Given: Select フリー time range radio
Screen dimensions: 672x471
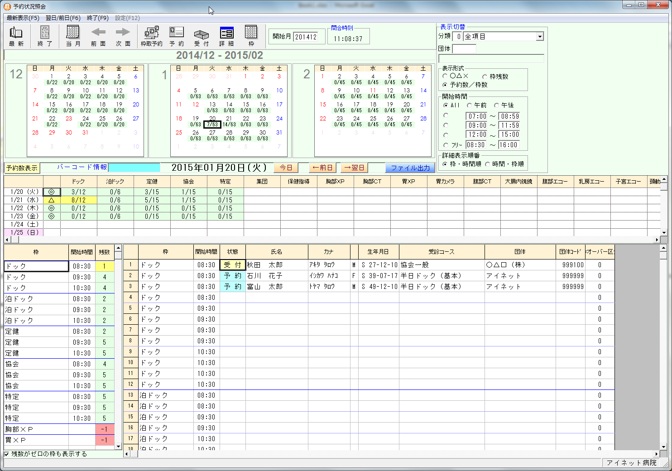Looking at the screenshot, I should 446,145.
